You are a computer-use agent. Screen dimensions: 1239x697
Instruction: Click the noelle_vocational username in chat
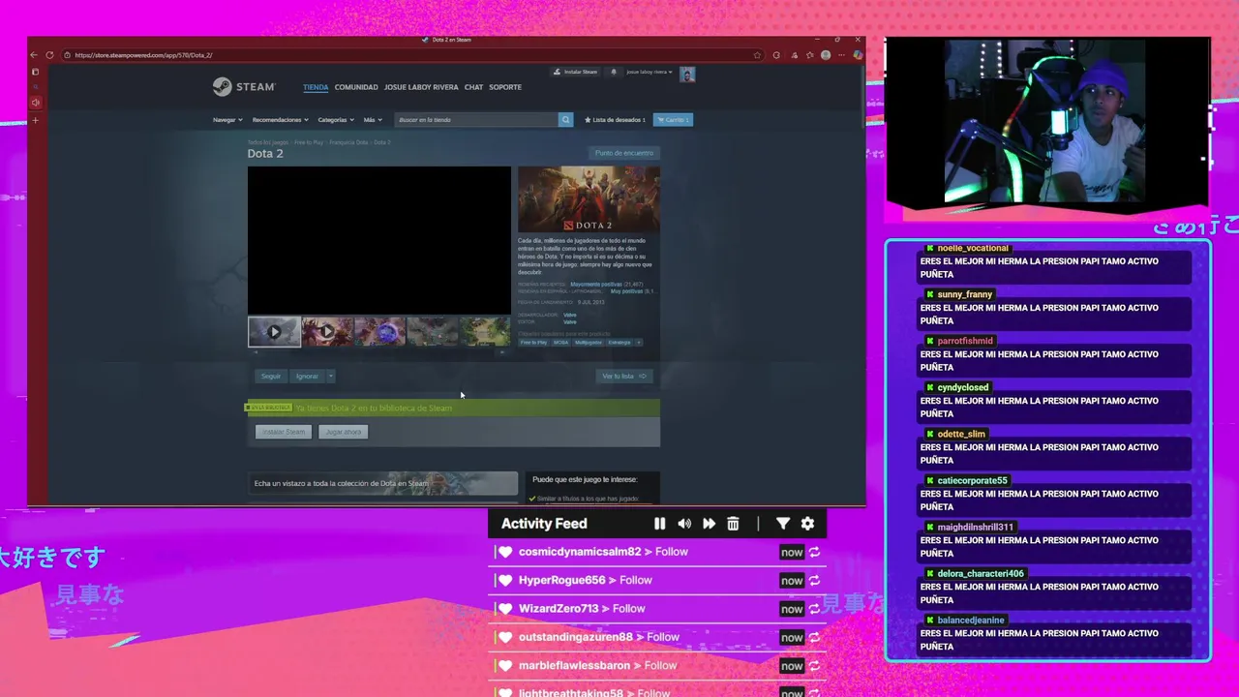tap(973, 248)
